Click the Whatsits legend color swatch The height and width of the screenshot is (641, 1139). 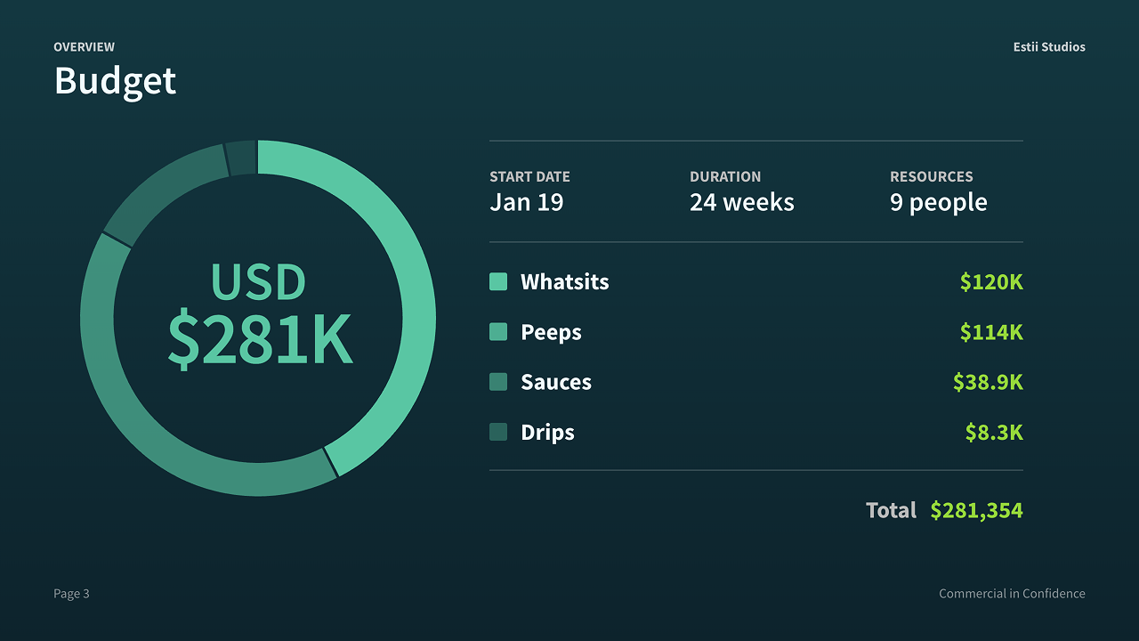498,282
